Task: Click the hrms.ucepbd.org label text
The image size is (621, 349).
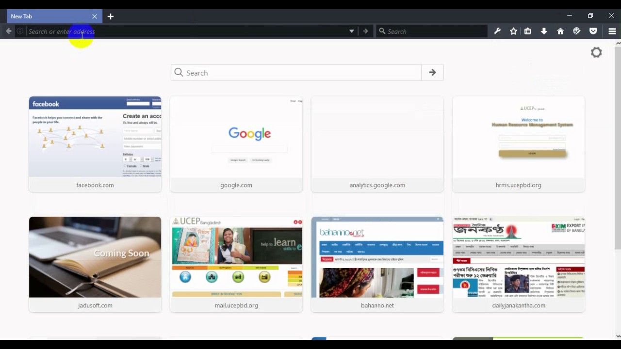Action: [519, 185]
